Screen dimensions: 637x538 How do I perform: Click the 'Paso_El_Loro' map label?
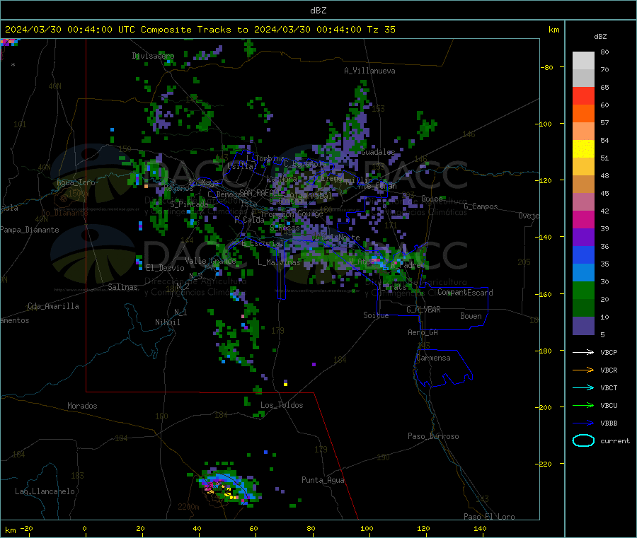[x=489, y=517]
